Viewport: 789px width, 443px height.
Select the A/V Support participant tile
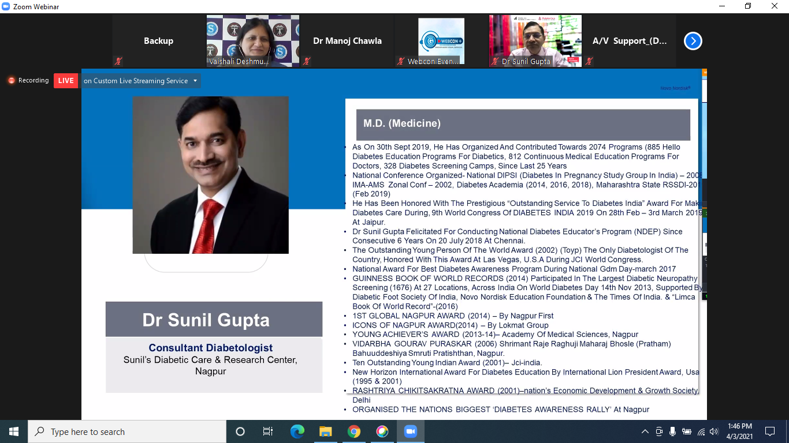click(630, 41)
